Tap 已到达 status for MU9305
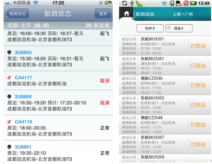Screen dimensions: 212x164 click(x=198, y=105)
